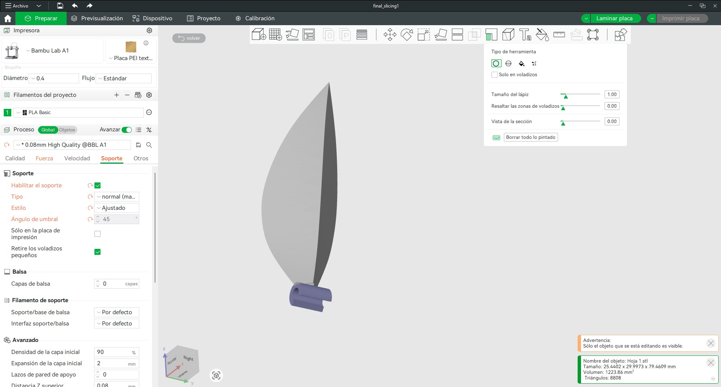Dismiss the Advertencia warning notification
Screen dimensions: 721x387
[710, 343]
